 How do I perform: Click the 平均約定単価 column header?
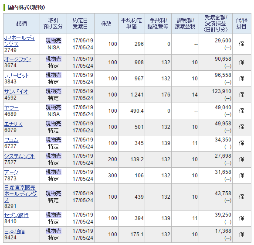point(132,24)
